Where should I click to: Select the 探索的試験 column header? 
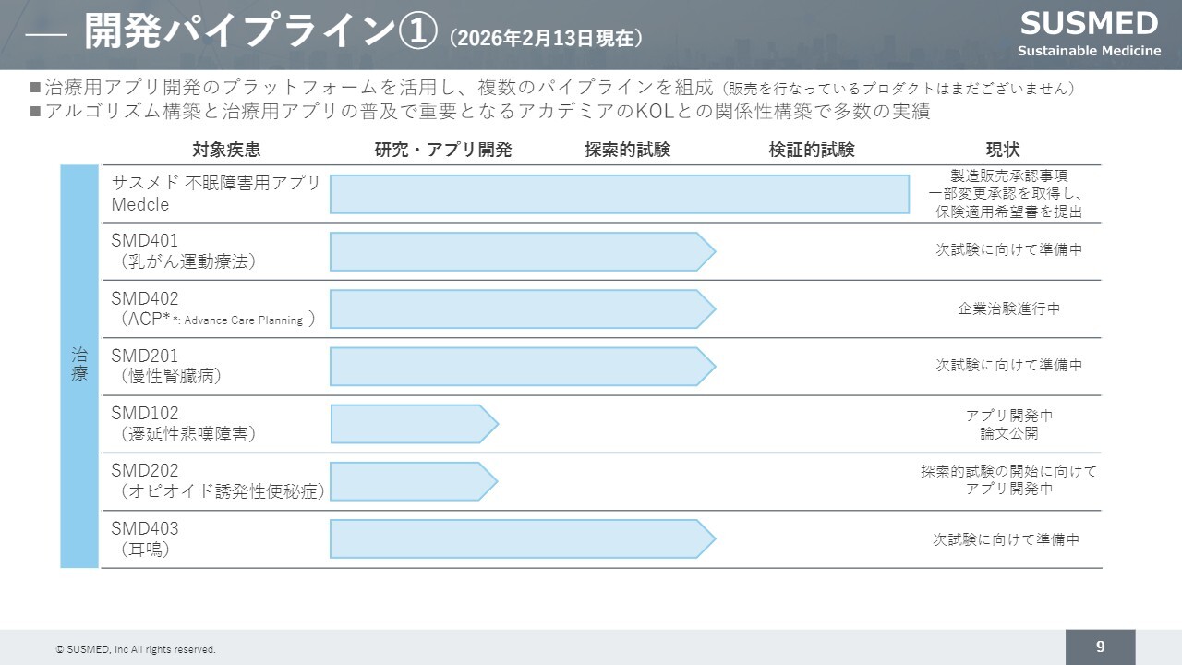click(x=627, y=150)
